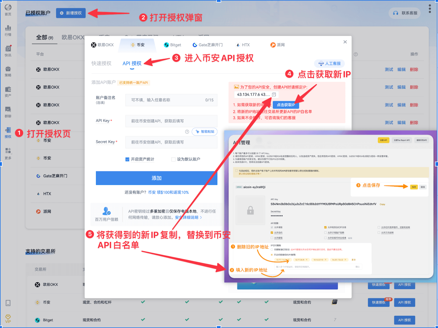Click API 授权 button in Bitget row
Screen dimensions: 438x328
coord(404,320)
